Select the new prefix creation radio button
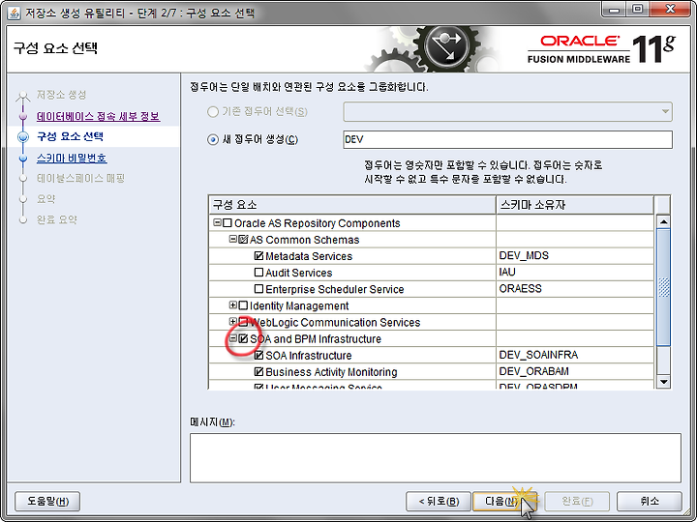Screen dimensions: 697x522 pyautogui.click(x=213, y=140)
